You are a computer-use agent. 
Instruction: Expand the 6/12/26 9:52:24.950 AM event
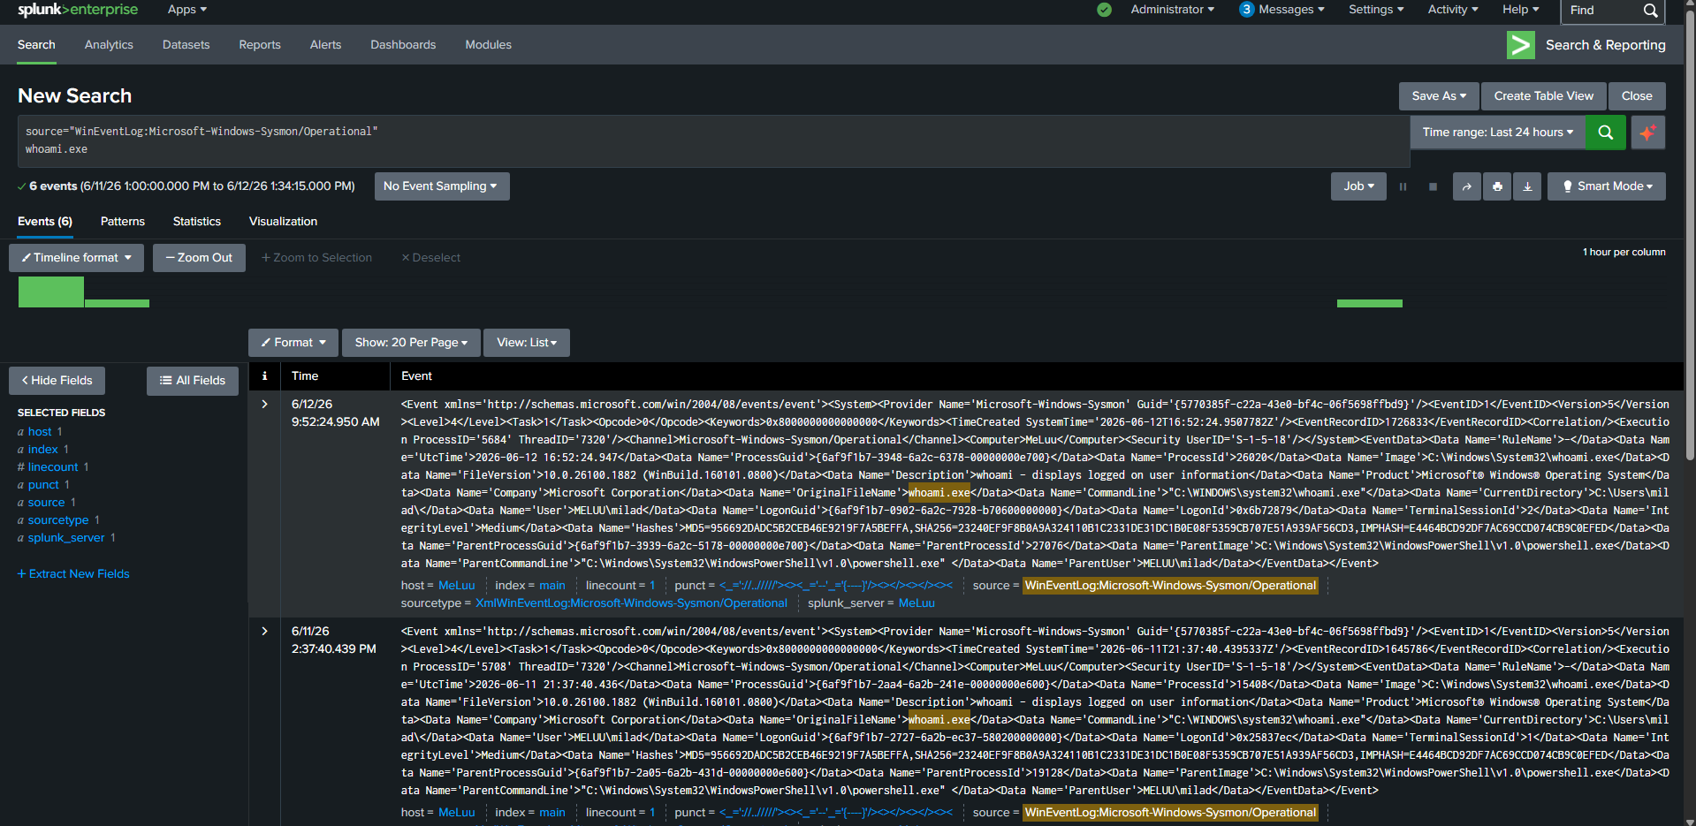tap(264, 405)
